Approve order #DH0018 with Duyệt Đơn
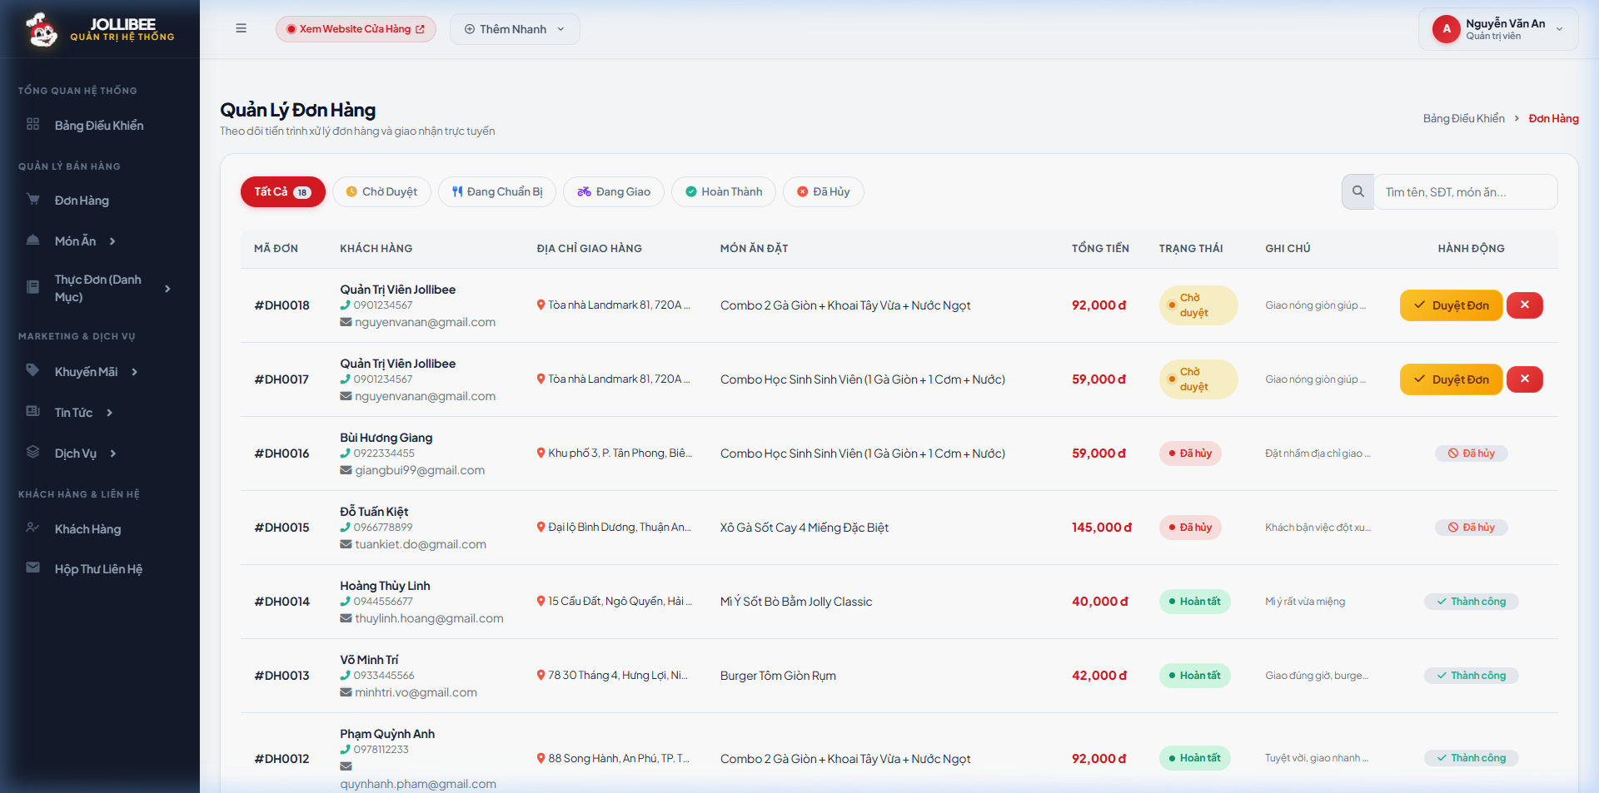 click(1451, 305)
